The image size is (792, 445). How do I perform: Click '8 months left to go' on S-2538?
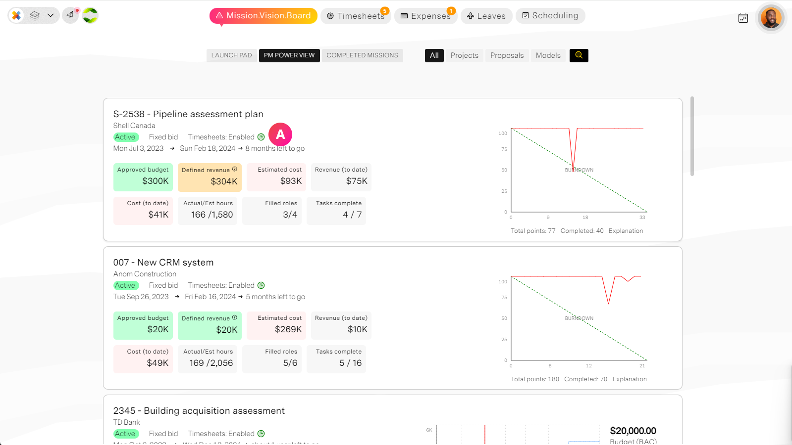tap(275, 148)
